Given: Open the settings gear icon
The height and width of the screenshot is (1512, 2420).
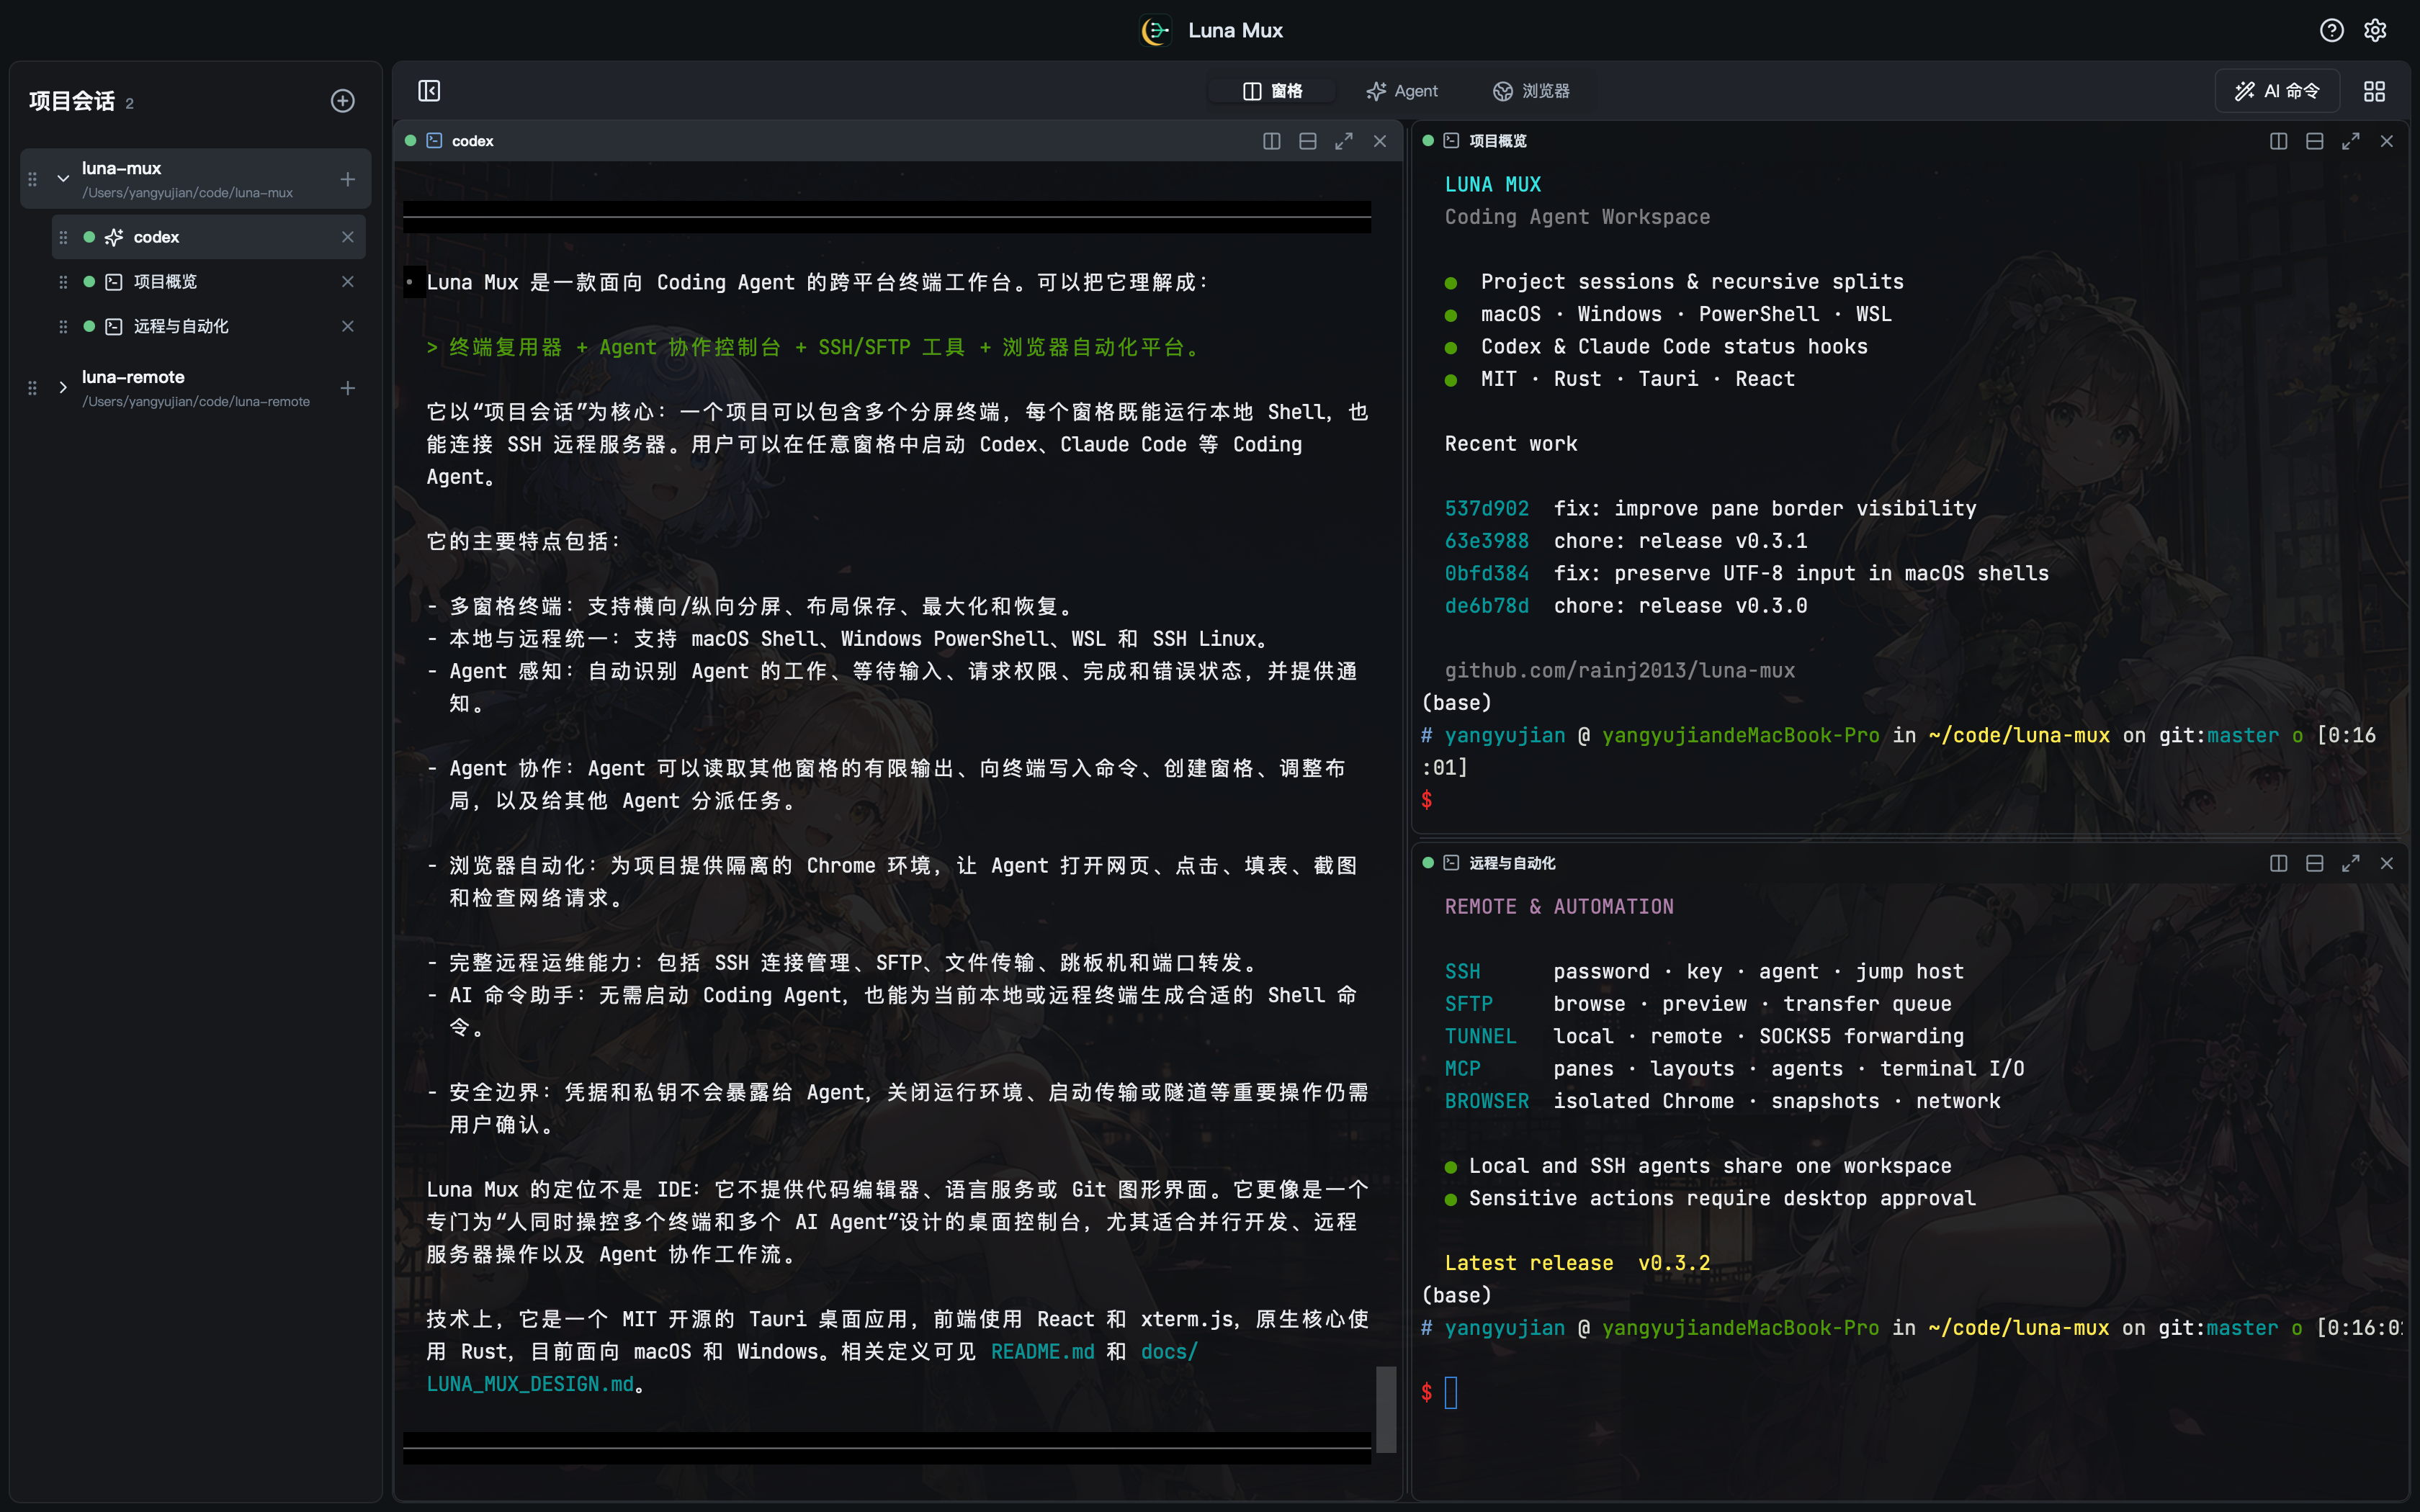Looking at the screenshot, I should (2375, 30).
